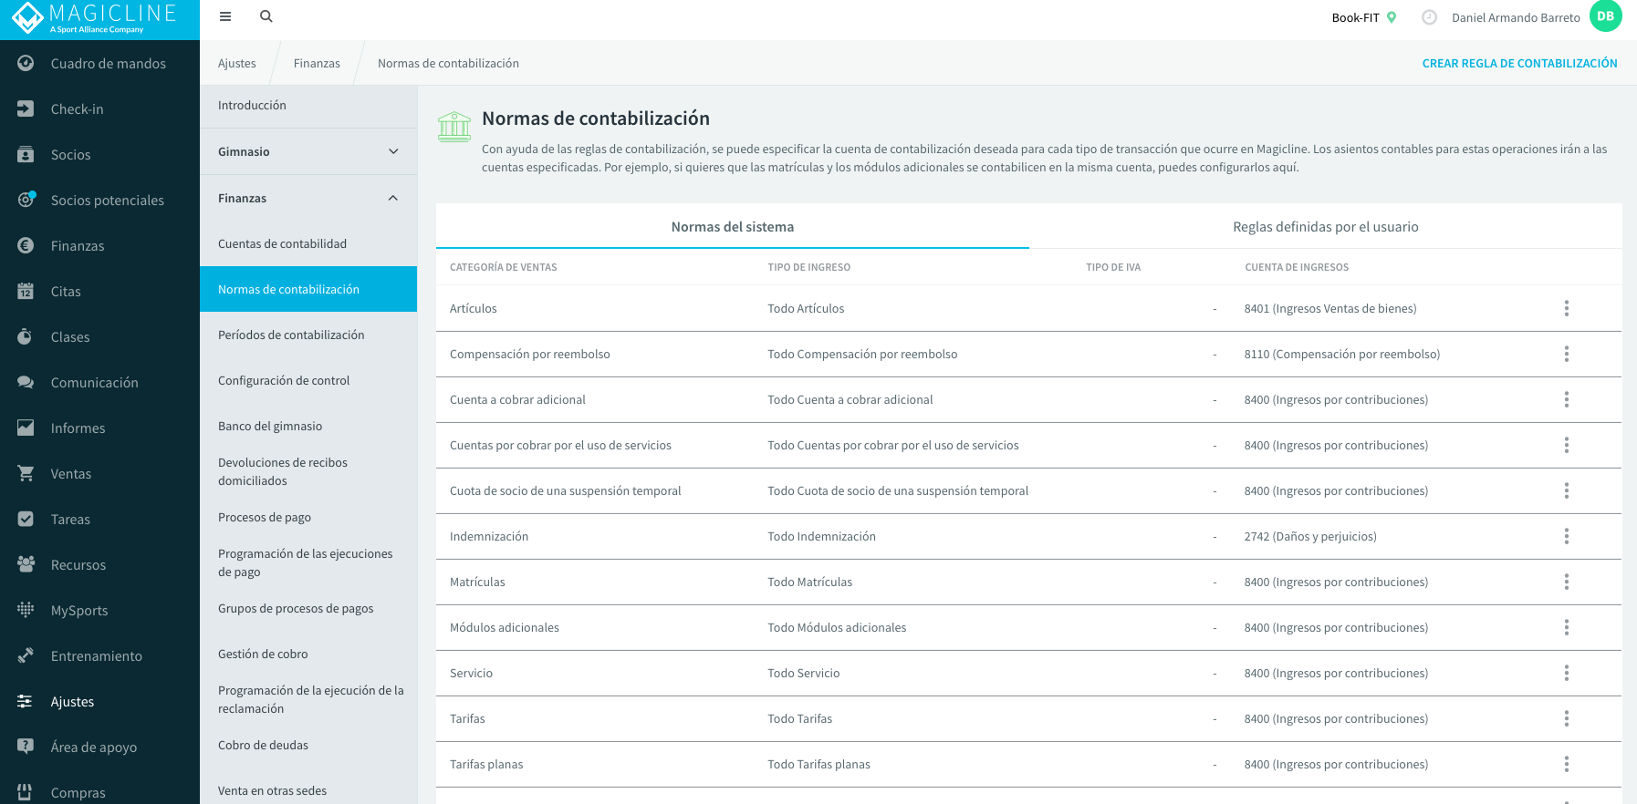1637x804 pixels.
Task: Click '8401 (Ingresos Ventas de bienes)' cell
Action: [1330, 308]
